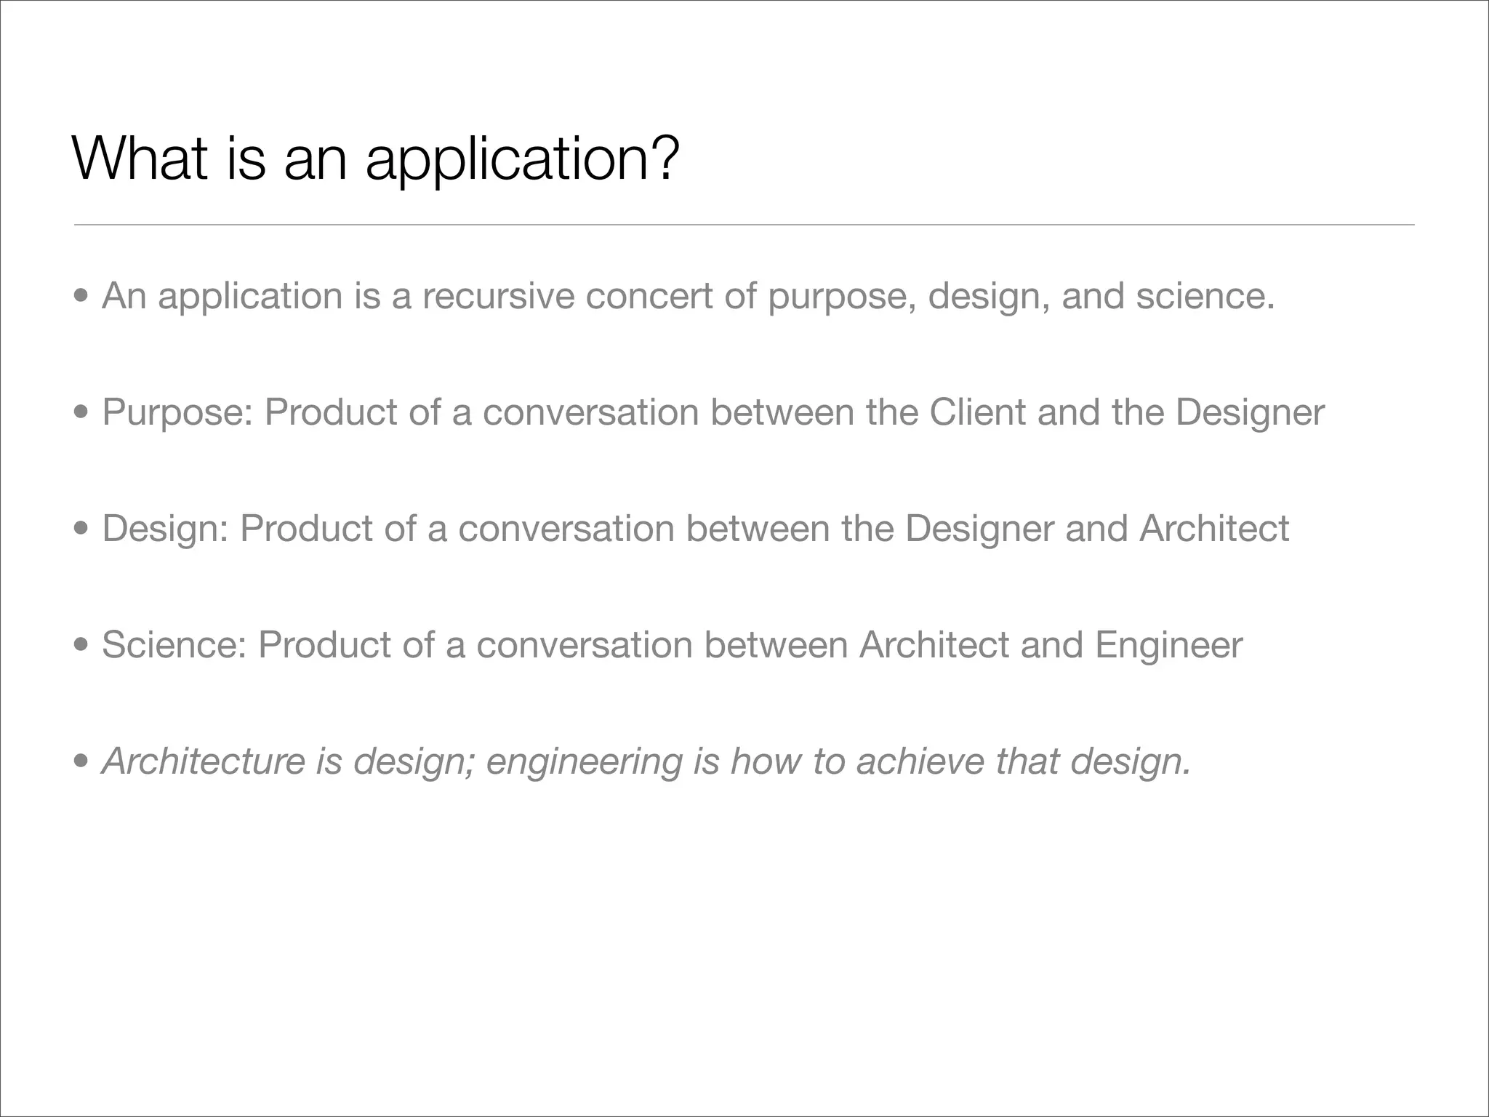Image resolution: width=1489 pixels, height=1117 pixels.
Task: Click the bullet dot before "Design:"
Action: click(x=82, y=529)
